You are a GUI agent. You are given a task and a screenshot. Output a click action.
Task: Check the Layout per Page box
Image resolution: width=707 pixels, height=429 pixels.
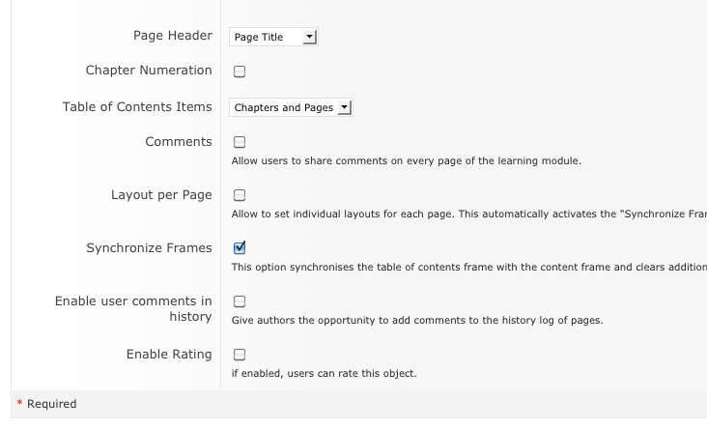tap(239, 195)
